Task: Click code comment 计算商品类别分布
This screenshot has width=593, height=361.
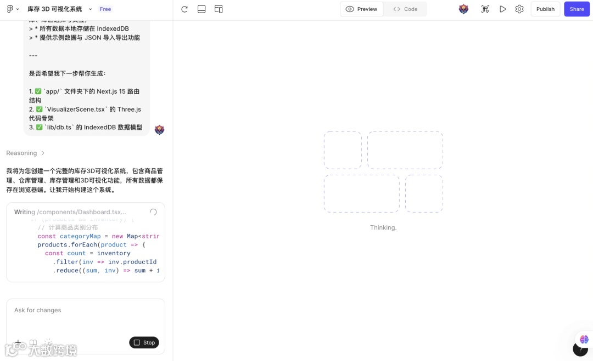Action: click(x=68, y=227)
